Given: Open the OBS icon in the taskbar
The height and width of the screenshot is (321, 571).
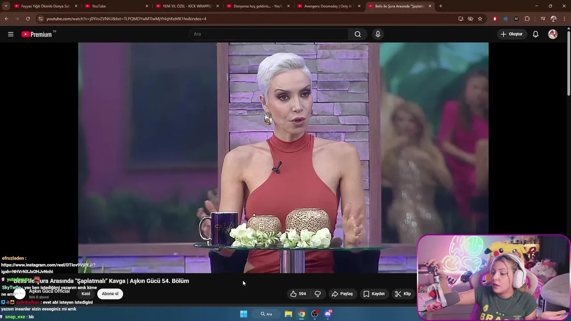Looking at the screenshot, I should pos(315,314).
